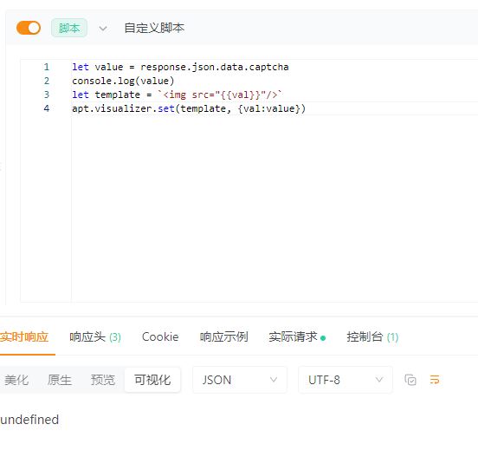The height and width of the screenshot is (470, 478).
Task: Click the template img src line
Action: (x=177, y=95)
